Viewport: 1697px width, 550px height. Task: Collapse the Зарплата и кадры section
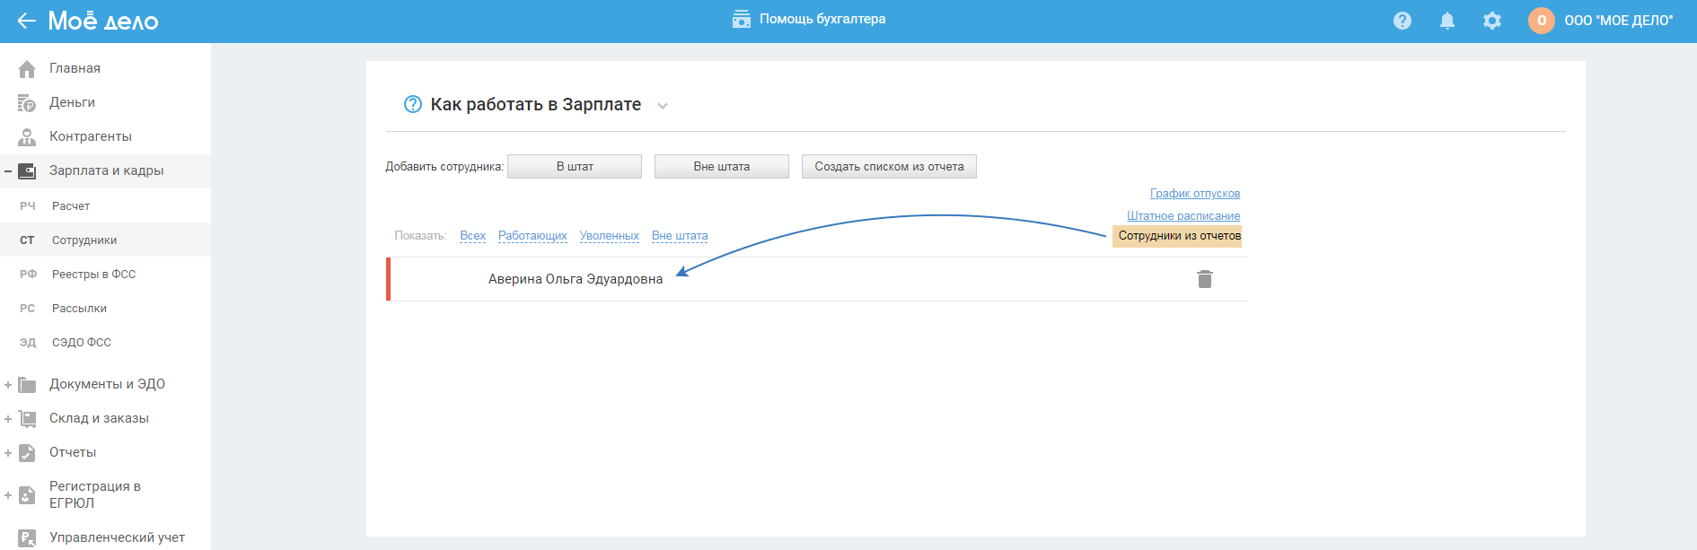tap(8, 170)
